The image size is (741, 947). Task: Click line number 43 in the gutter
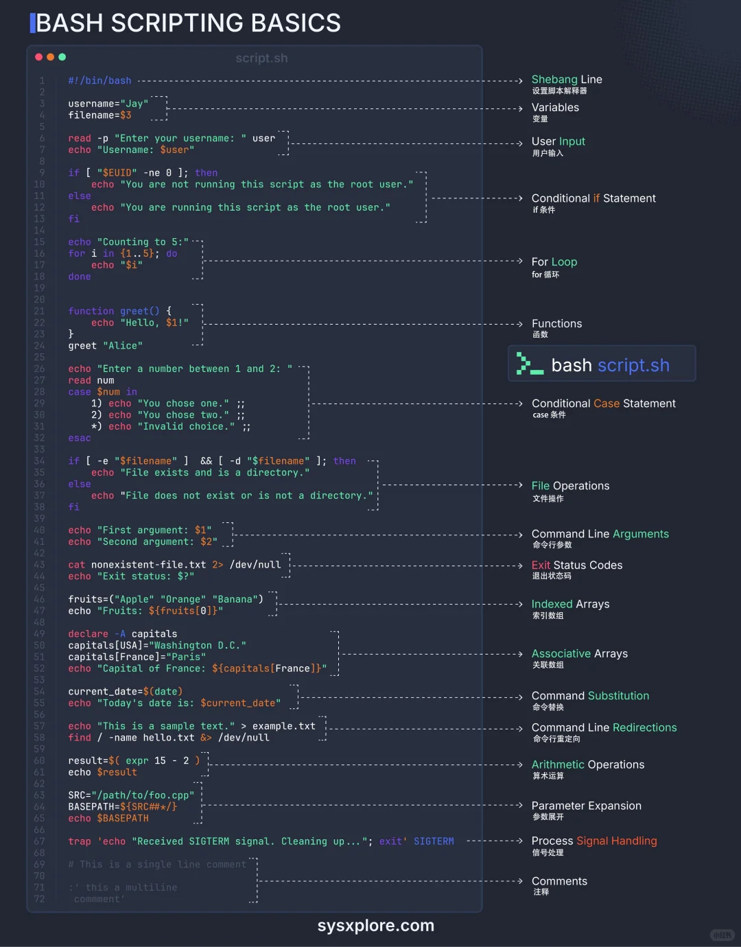click(39, 565)
